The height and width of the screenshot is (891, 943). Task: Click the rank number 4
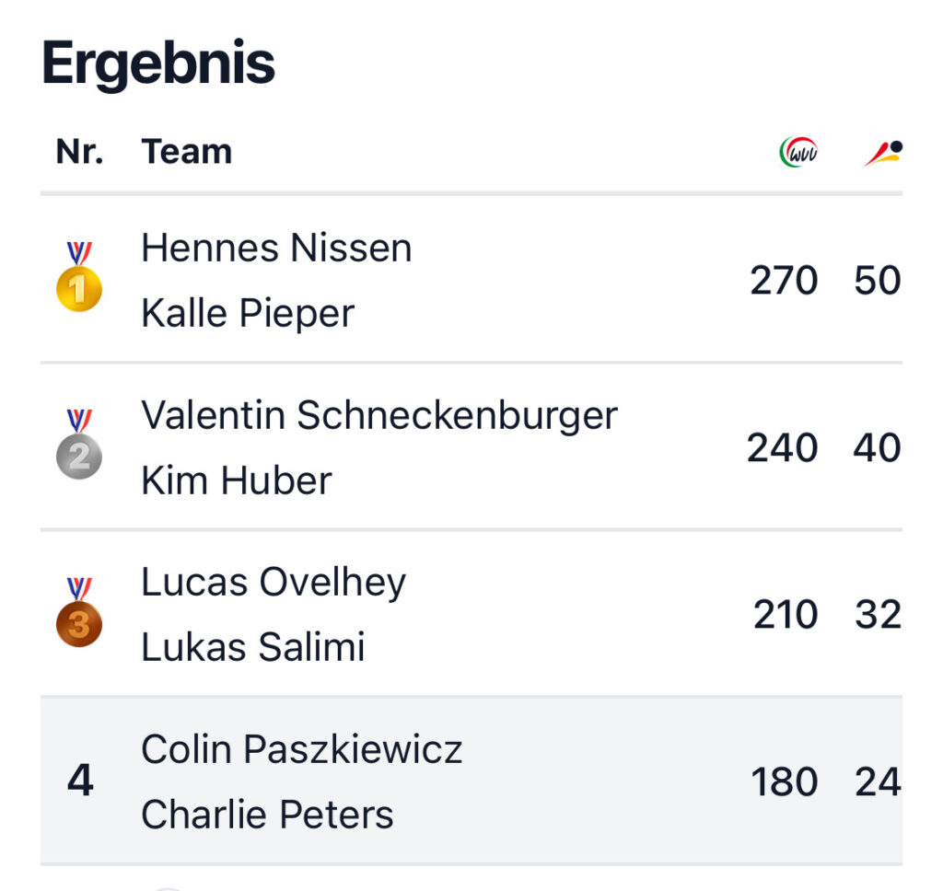[x=80, y=781]
